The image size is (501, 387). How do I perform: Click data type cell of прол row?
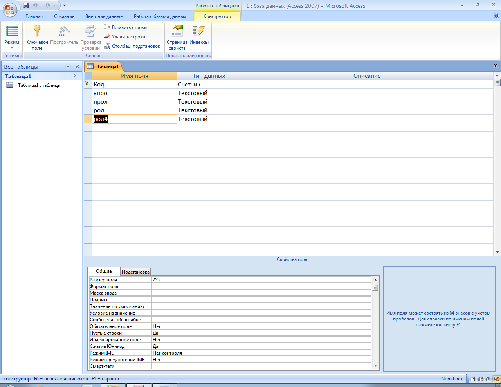[209, 102]
